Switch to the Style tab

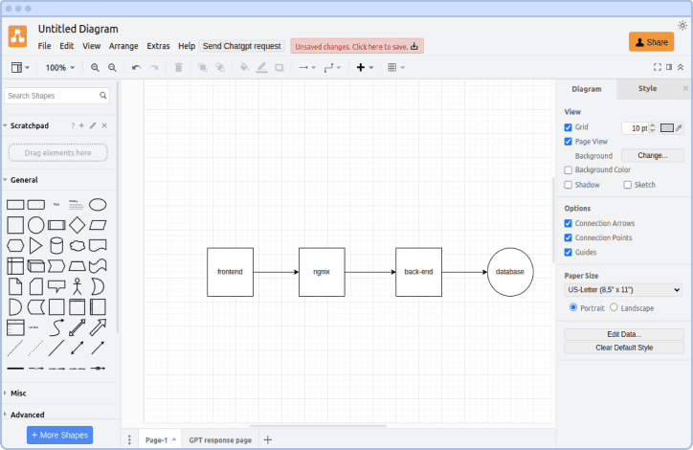click(647, 89)
